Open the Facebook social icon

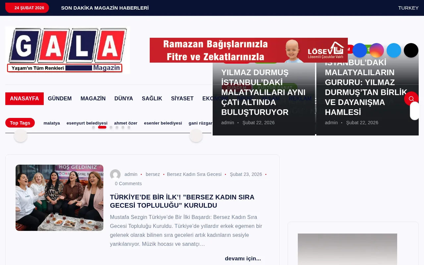tap(359, 50)
